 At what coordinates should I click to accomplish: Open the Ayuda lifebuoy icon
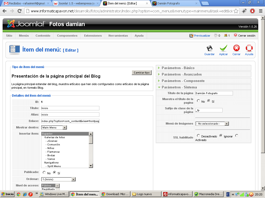(249, 48)
